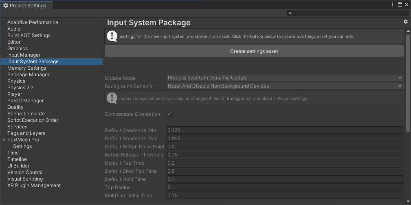The image size is (411, 205).
Task: Close the Project Settings window
Action: click(x=407, y=4)
